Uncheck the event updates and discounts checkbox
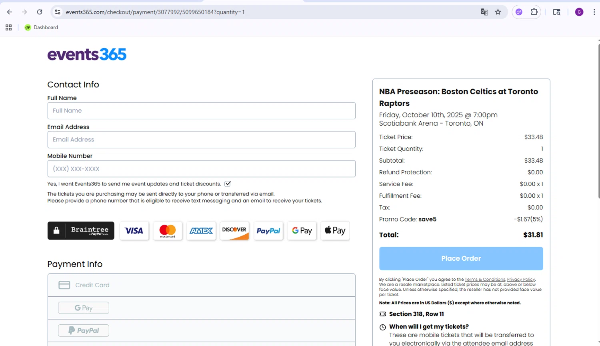This screenshot has width=600, height=346. click(x=228, y=184)
